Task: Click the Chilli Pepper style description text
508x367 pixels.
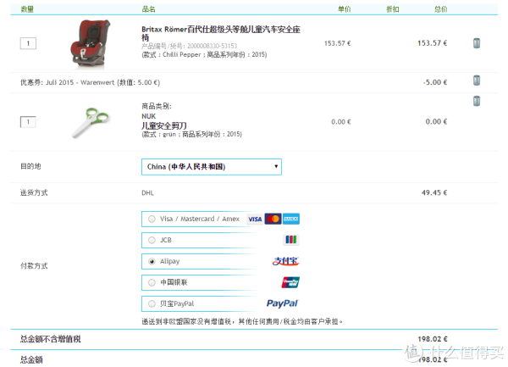Action: click(x=204, y=54)
